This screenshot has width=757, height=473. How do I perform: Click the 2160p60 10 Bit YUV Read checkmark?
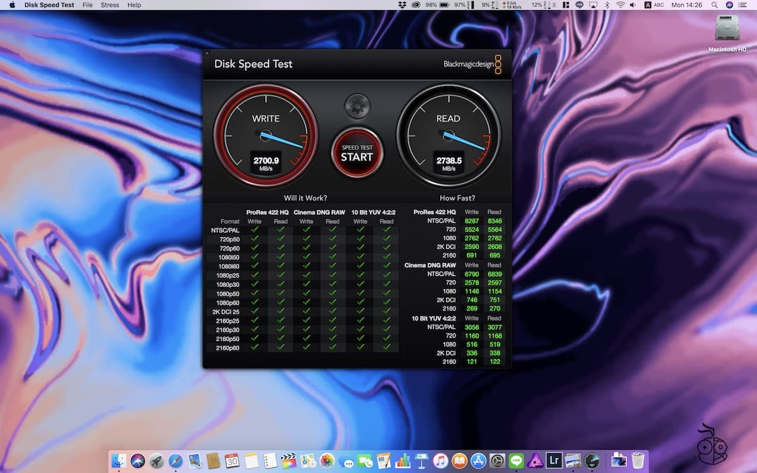[x=386, y=347]
